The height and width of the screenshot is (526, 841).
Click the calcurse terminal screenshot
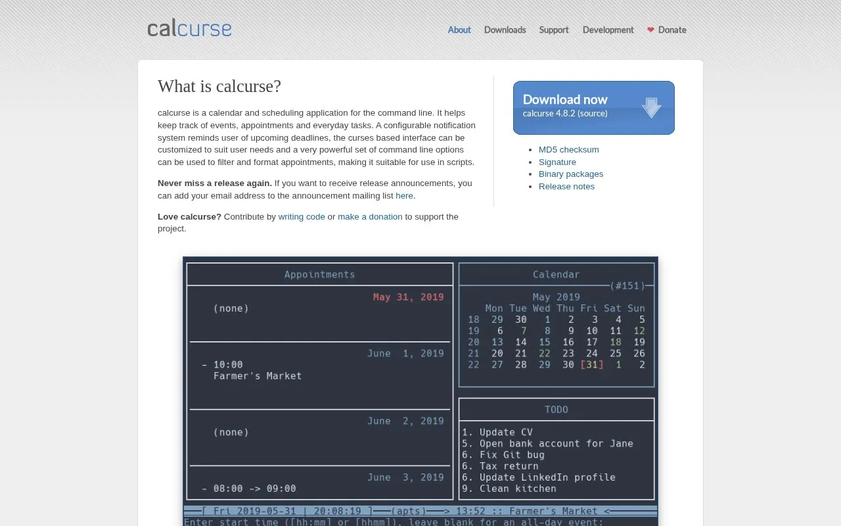420,391
